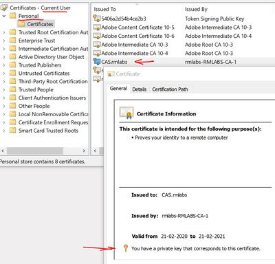Collapse the Personal store node
This screenshot has height=264, width=275.
pyautogui.click(x=4, y=16)
